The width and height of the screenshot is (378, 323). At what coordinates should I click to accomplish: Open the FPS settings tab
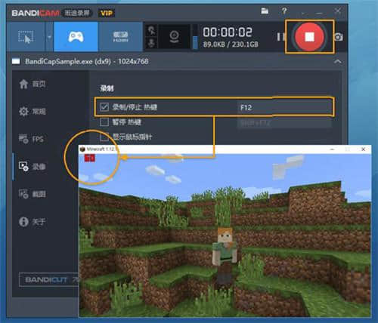pos(31,139)
